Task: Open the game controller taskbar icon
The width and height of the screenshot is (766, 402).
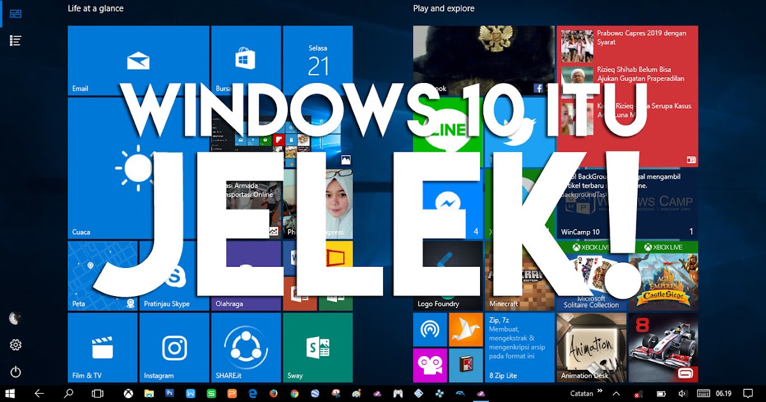Action: [398, 394]
